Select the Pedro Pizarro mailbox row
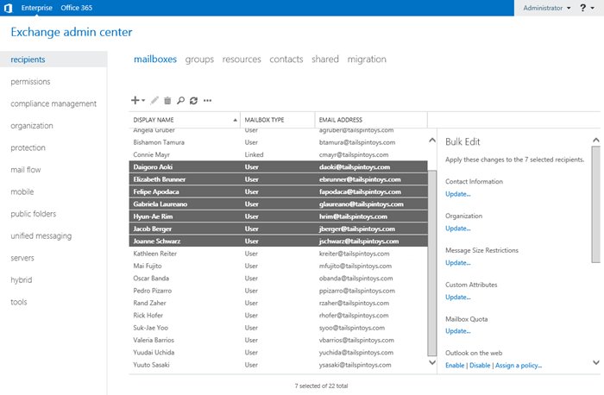Screen dimensions: 604x395 (278, 291)
